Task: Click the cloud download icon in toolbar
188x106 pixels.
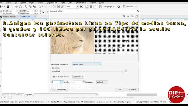Action: pos(12,6)
